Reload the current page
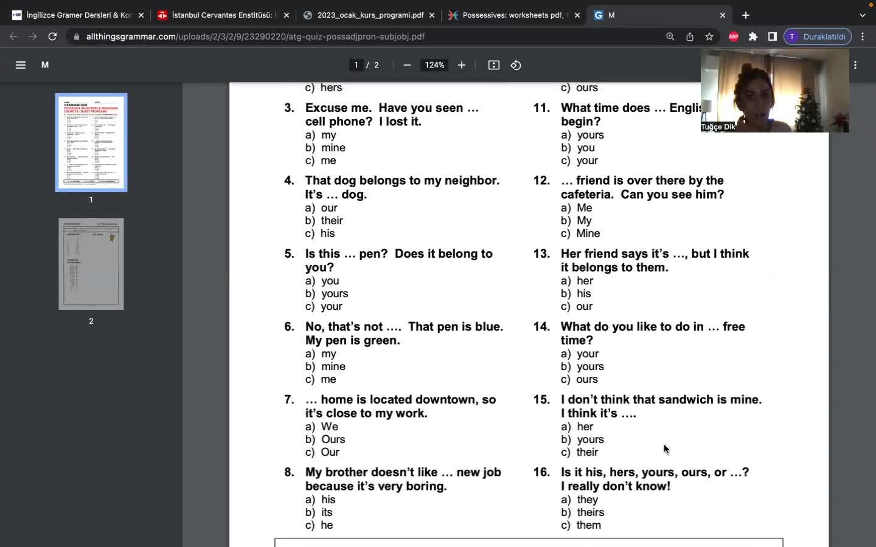This screenshot has height=547, width=876. (52, 36)
